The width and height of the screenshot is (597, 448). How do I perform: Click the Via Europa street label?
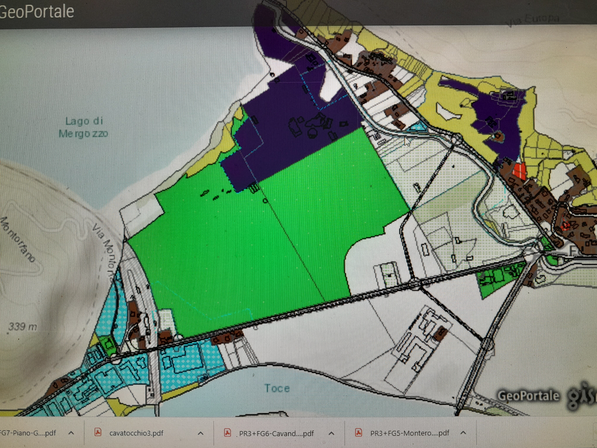[532, 21]
